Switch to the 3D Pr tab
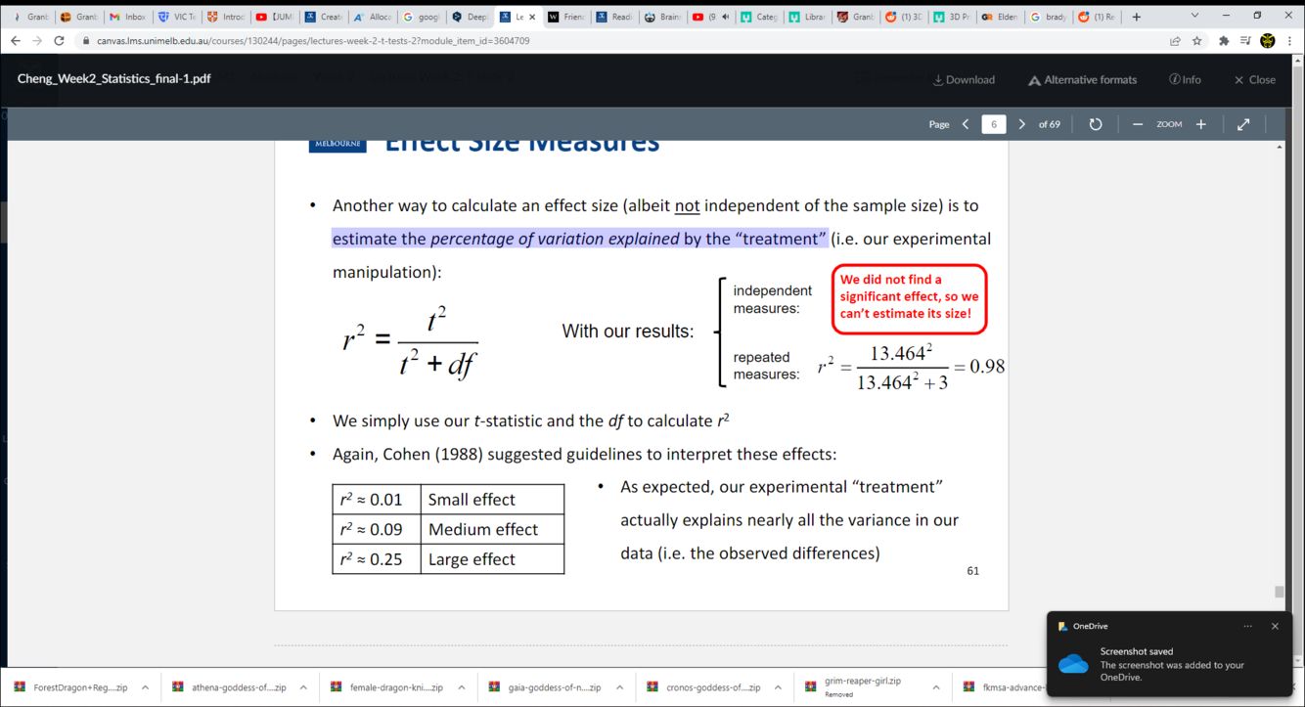The image size is (1305, 707). coord(951,17)
